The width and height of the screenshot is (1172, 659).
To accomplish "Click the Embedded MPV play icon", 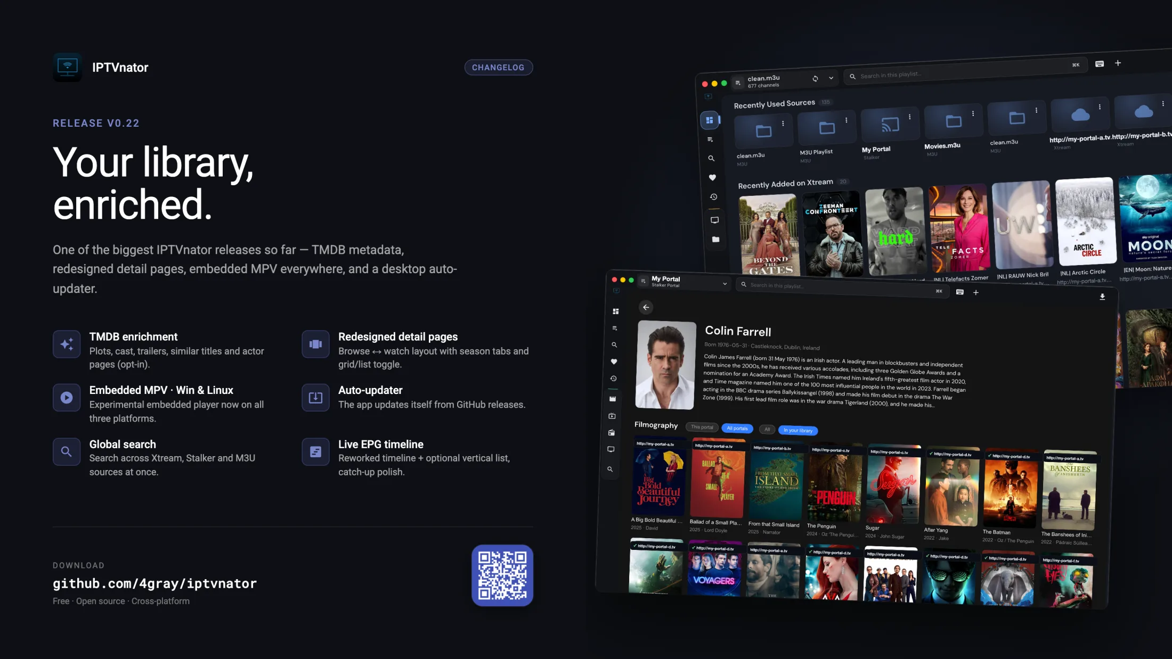I will pos(67,398).
